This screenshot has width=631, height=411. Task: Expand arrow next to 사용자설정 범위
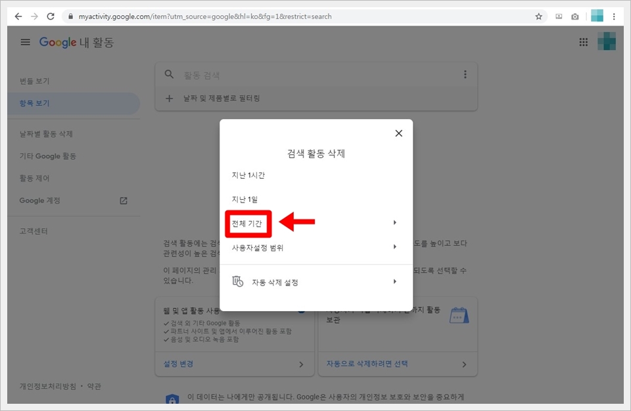coord(395,247)
